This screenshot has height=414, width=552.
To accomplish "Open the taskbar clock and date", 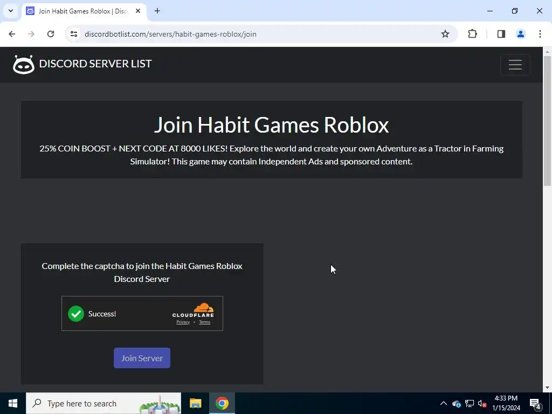I will tap(506, 403).
